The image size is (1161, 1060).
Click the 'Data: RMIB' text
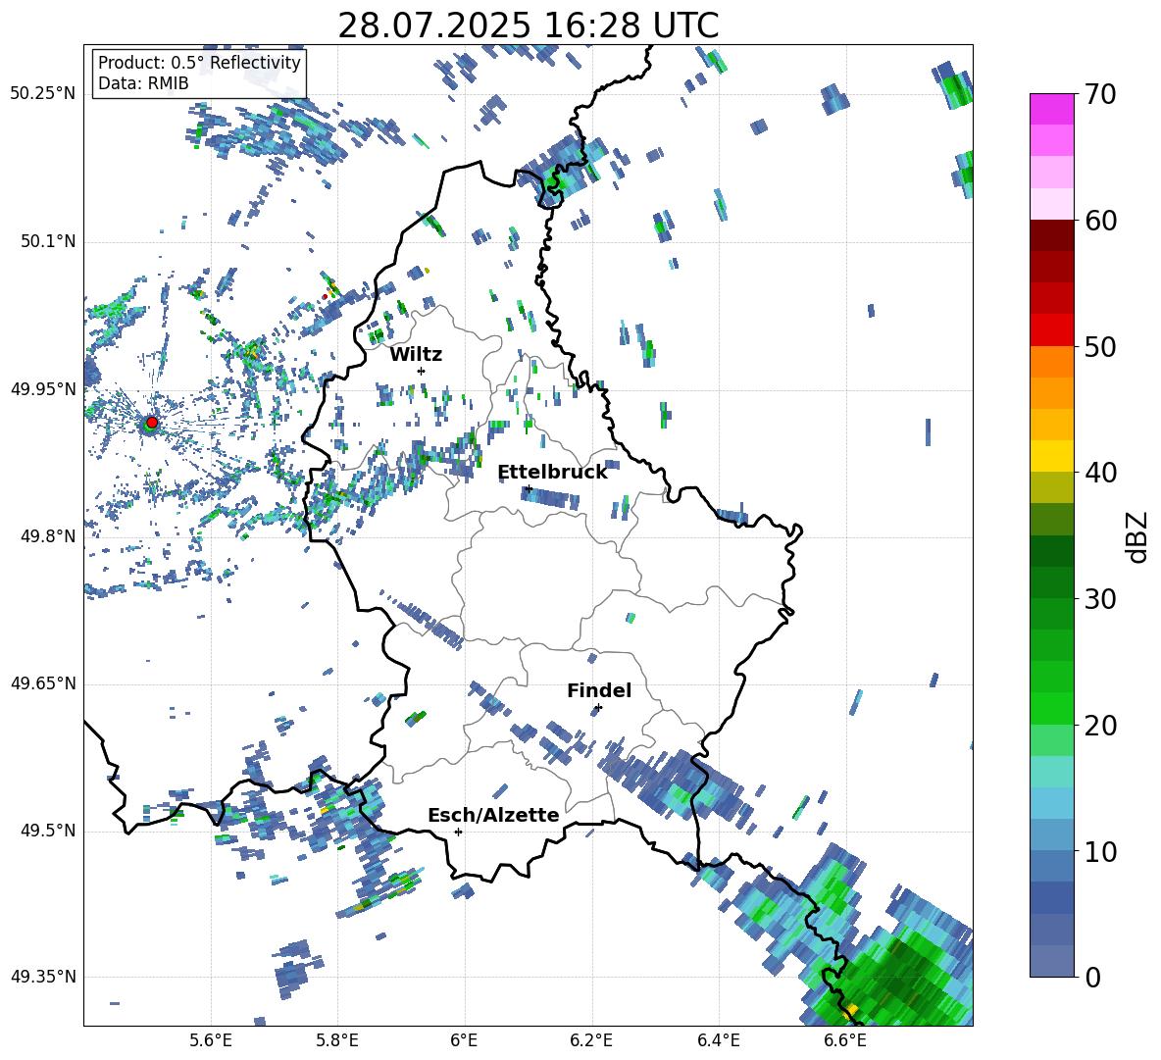pyautogui.click(x=143, y=83)
